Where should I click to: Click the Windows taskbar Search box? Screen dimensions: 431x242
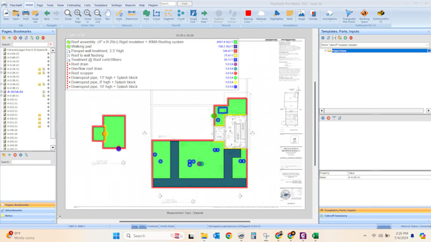tap(154, 236)
